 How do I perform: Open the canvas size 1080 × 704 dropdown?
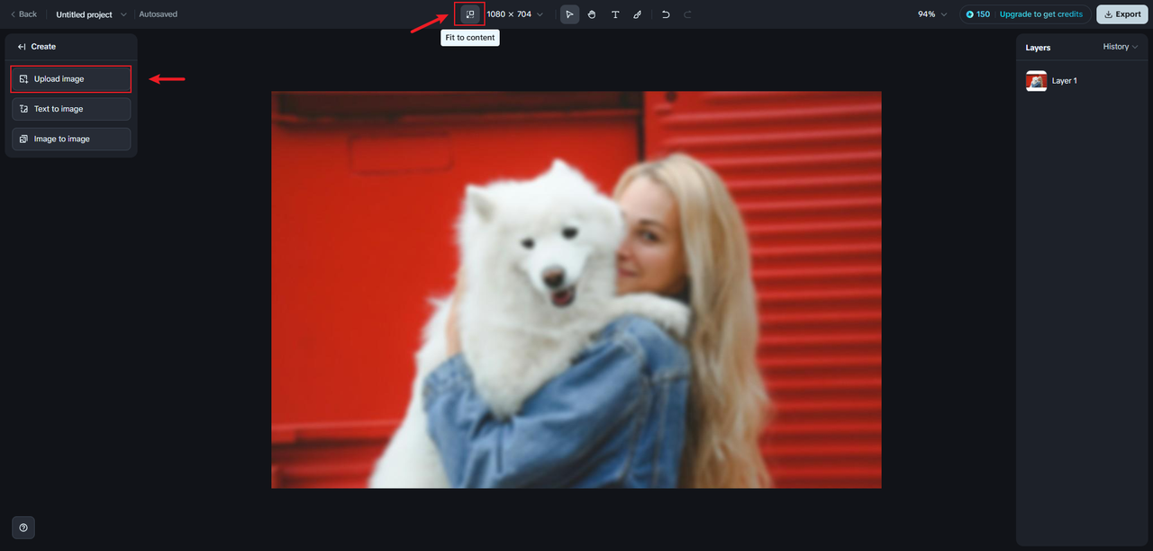(x=514, y=14)
